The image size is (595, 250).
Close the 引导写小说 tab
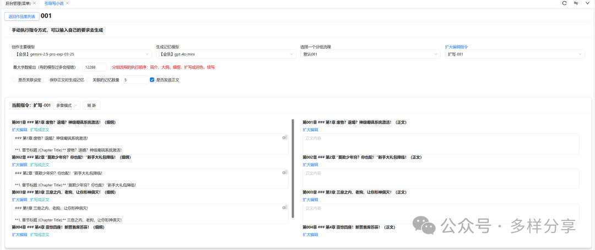click(68, 3)
